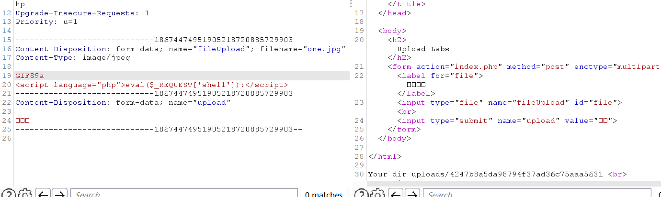Place cursor on 'Priority: u=1' line
This screenshot has height=197, width=661.
(46, 22)
